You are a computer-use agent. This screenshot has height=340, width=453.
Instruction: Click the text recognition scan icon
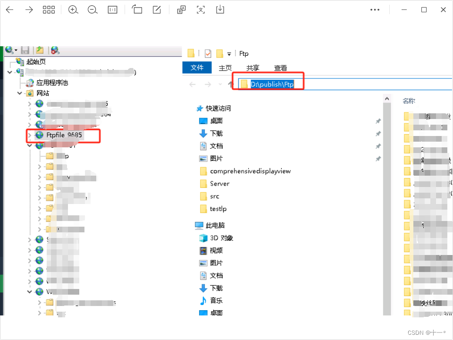click(x=201, y=10)
